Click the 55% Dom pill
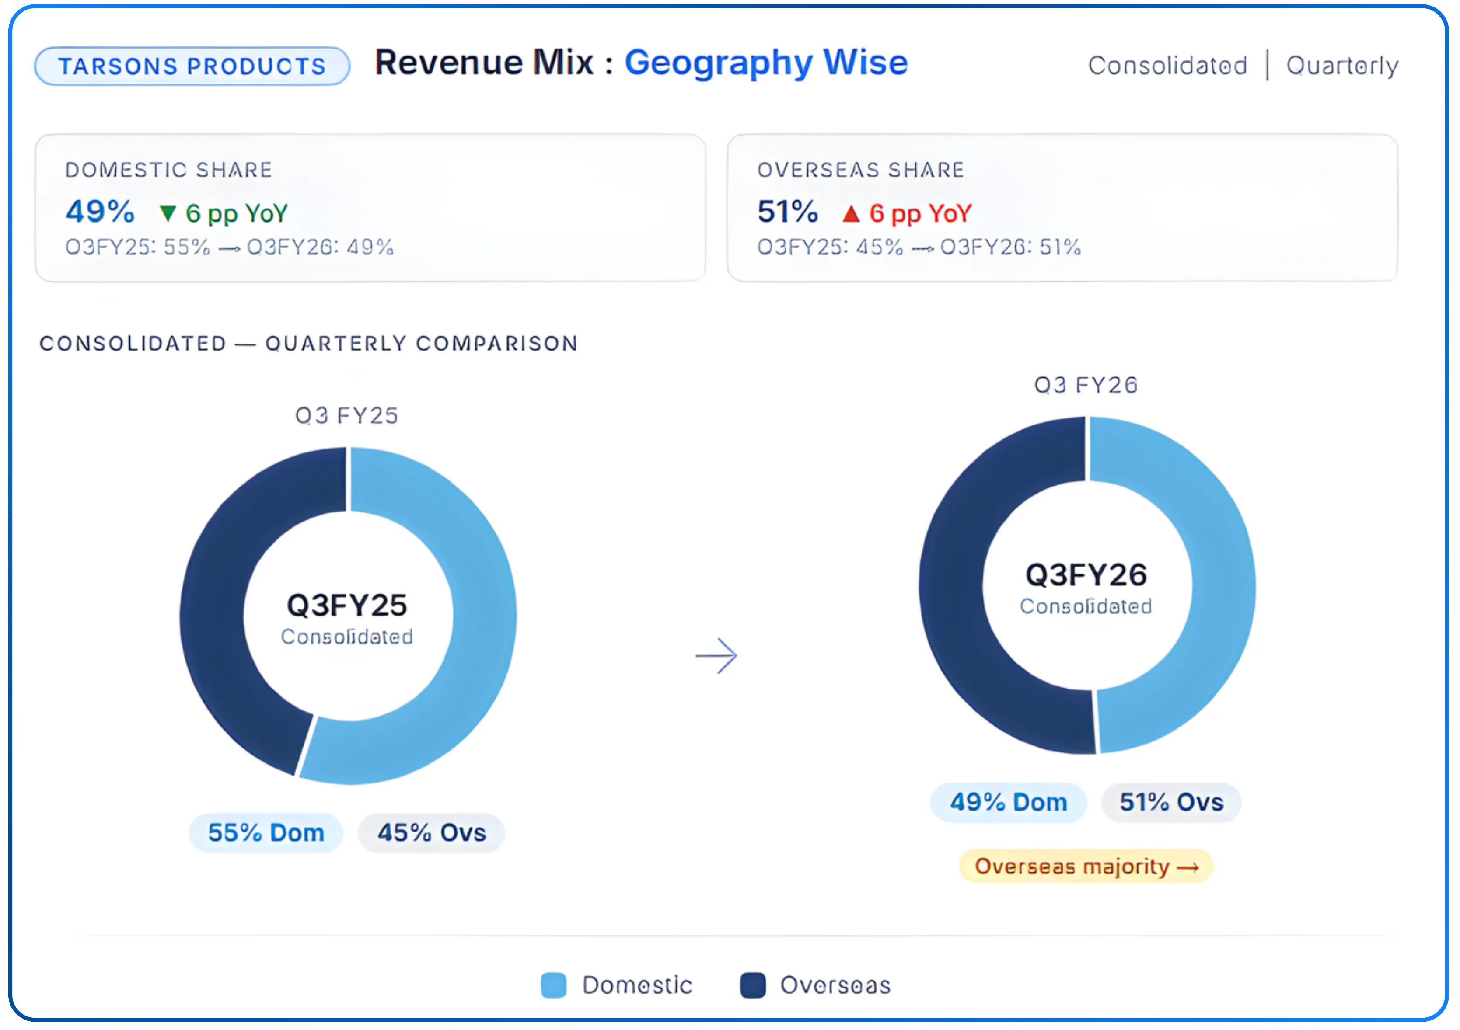The width and height of the screenshot is (1460, 1030). tap(266, 832)
